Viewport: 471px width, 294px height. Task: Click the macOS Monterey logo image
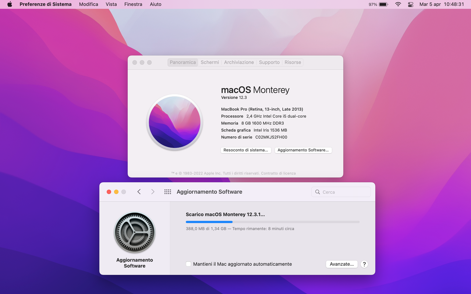coord(175,122)
